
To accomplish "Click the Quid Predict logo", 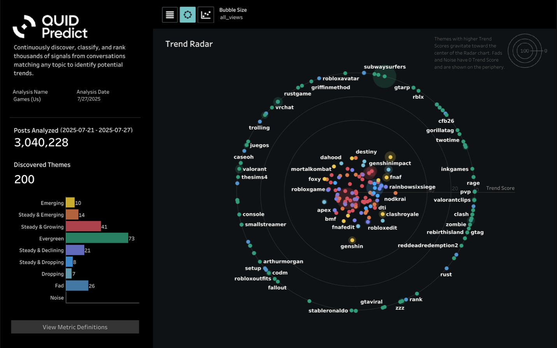I will (x=50, y=26).
